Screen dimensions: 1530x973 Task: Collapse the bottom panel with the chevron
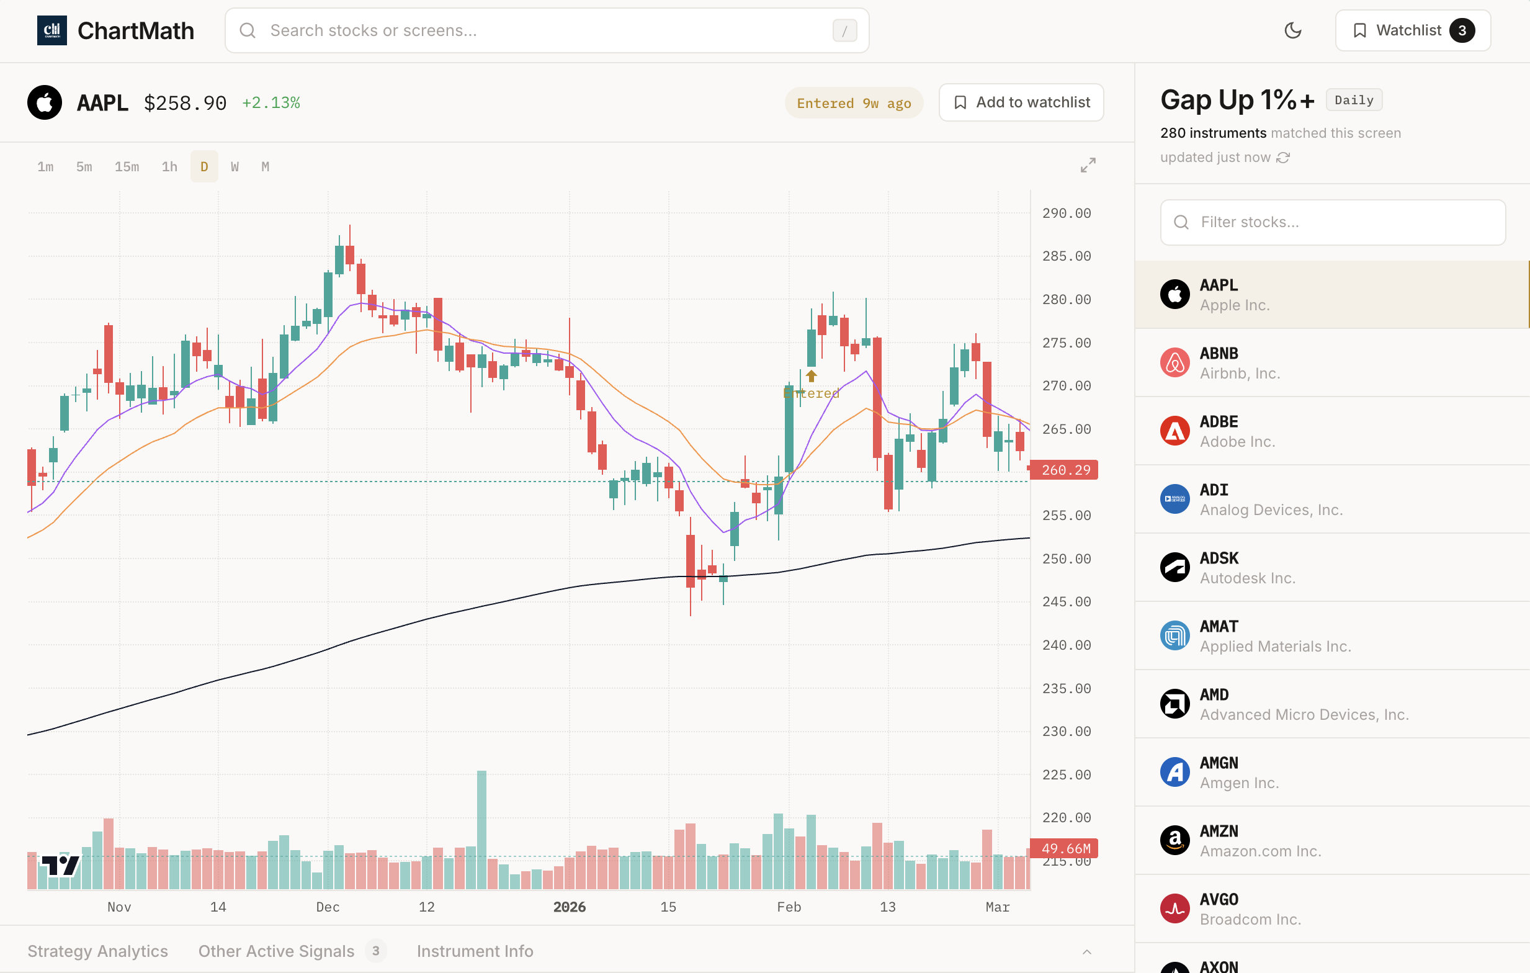click(x=1086, y=951)
